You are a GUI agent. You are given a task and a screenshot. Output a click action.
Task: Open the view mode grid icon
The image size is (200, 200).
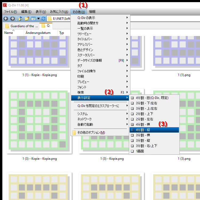[x=33, y=19]
